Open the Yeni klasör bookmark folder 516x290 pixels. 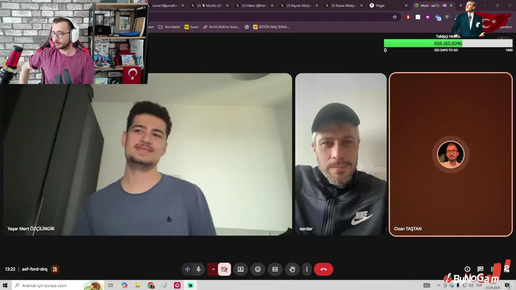(x=169, y=27)
